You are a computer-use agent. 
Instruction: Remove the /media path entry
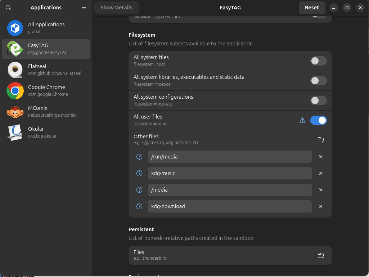point(321,190)
